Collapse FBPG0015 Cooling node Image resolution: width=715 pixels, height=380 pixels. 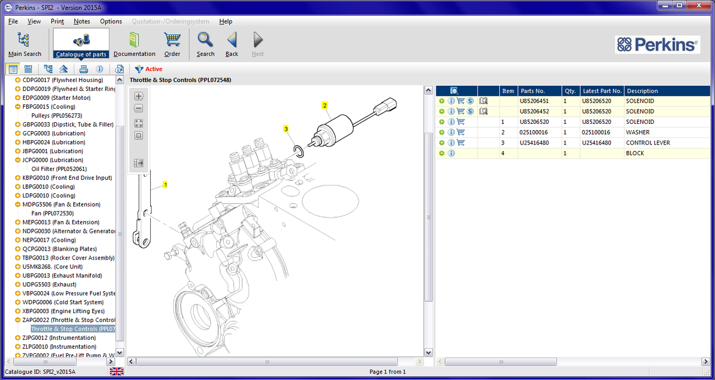tap(18, 107)
